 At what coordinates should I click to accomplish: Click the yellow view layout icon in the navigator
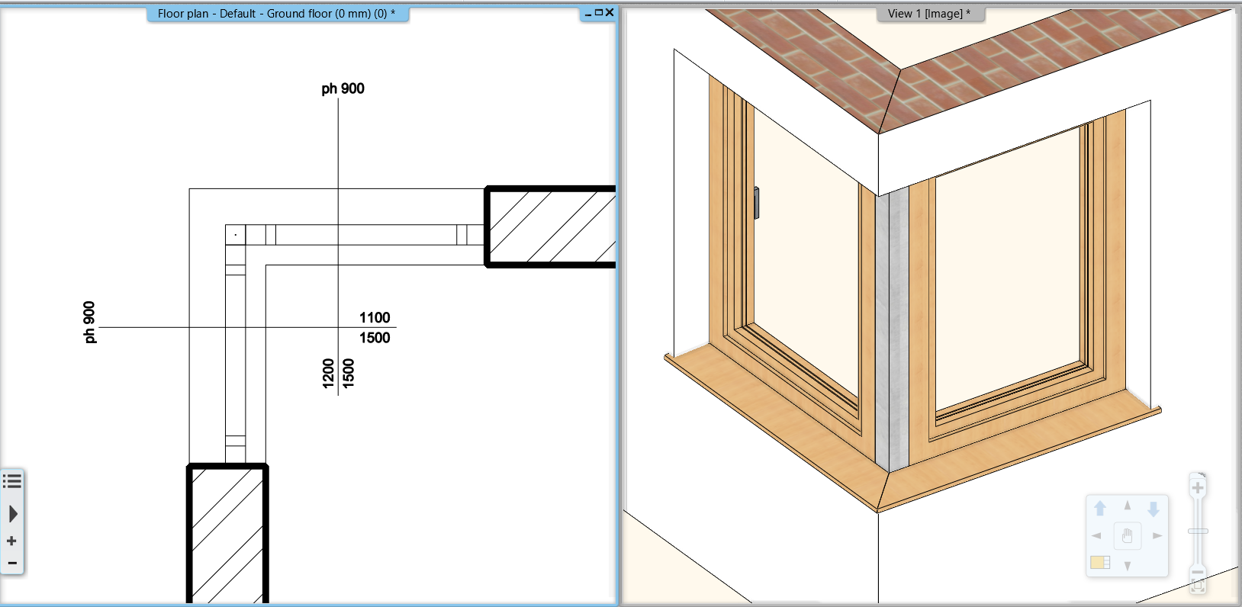tap(1100, 563)
